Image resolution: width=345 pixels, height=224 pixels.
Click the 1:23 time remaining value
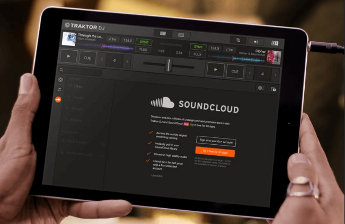(x=161, y=51)
